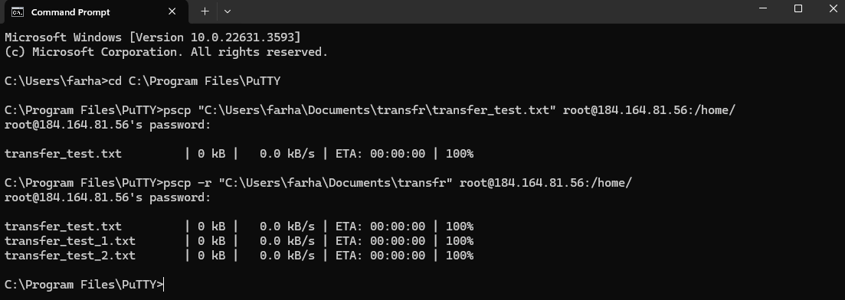The height and width of the screenshot is (300, 845).
Task: Select the Command Prompt tab title
Action: pos(70,11)
